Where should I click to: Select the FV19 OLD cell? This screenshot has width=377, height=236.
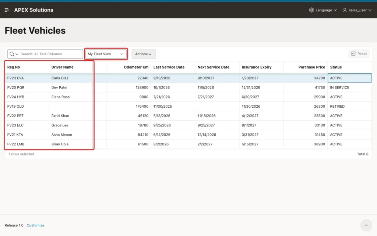click(x=27, y=106)
